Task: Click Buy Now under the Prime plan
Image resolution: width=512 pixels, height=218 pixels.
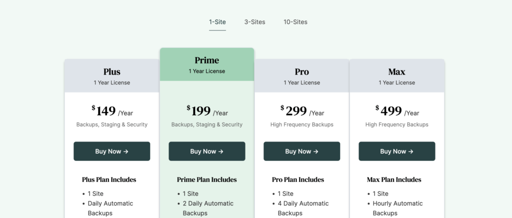Action: [x=206, y=151]
